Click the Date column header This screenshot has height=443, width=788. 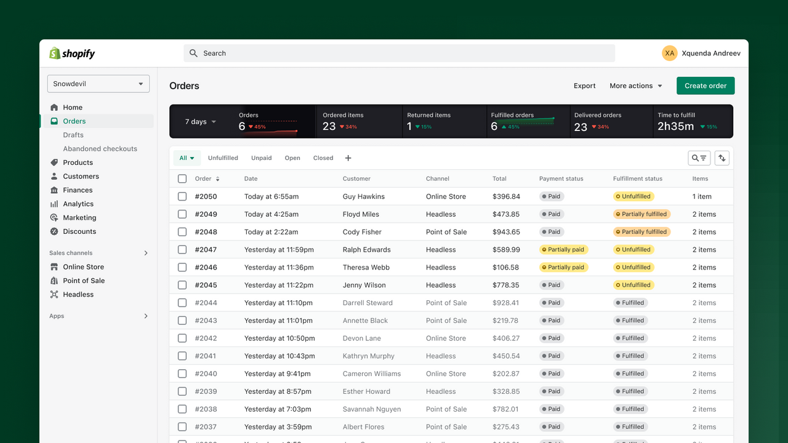pos(251,179)
